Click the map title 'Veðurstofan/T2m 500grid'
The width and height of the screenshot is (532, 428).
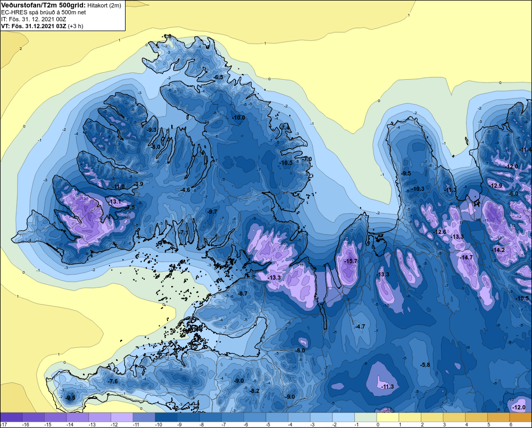(43, 5)
